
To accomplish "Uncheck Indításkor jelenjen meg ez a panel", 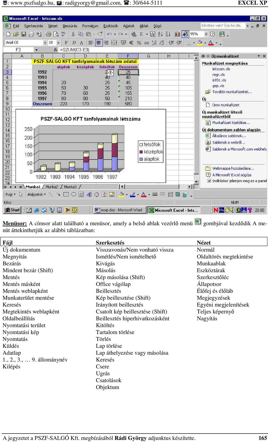I will (x=209, y=181).
